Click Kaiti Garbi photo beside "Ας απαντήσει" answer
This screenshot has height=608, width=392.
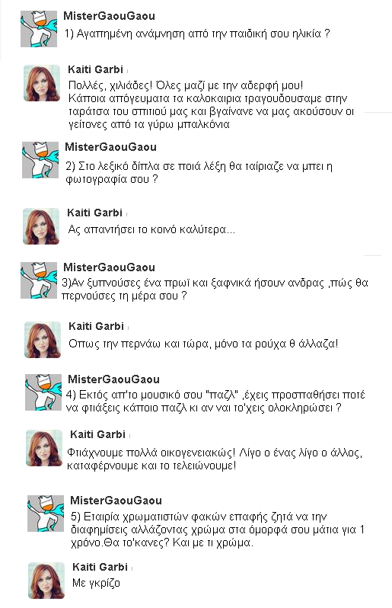coord(41,226)
